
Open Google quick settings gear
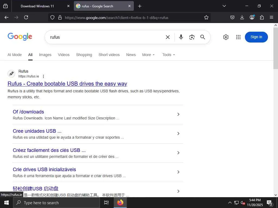226,37
